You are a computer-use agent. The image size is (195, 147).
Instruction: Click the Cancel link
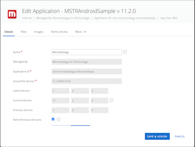coord(179,136)
